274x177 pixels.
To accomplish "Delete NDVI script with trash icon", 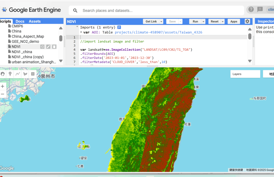I will tap(54, 47).
